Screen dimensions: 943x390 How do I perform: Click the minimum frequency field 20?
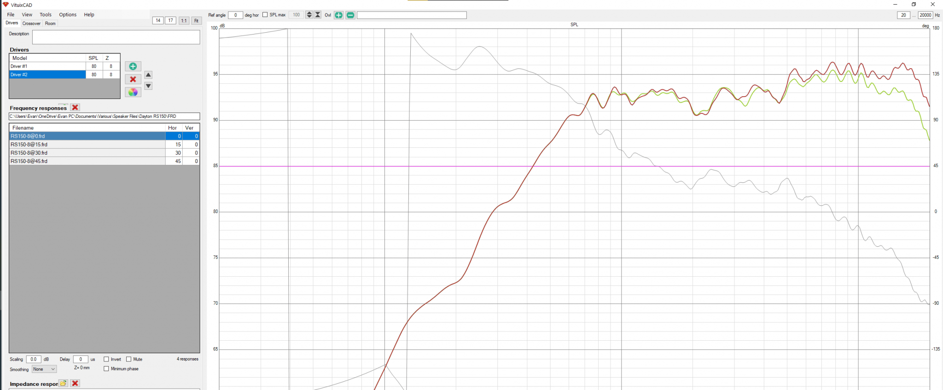coord(903,15)
